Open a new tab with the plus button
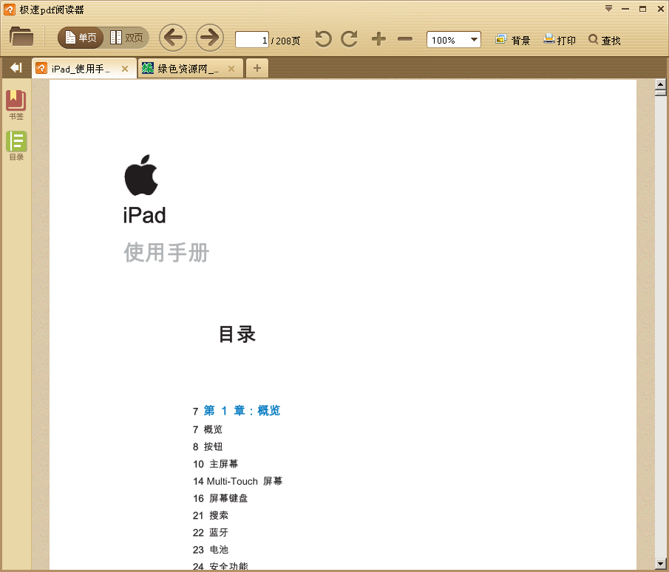 [257, 67]
